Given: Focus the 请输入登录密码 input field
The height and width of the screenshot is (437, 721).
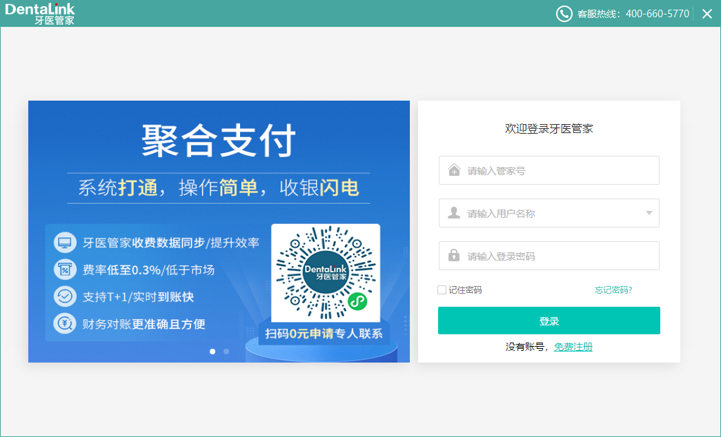Looking at the screenshot, I should pos(549,256).
